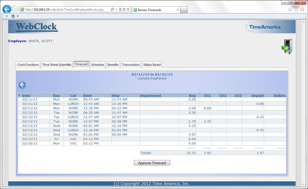The height and width of the screenshot is (189, 308).
Task: Click the browser back arrow button
Action: tap(7, 9)
